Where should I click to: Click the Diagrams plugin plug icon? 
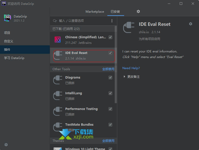pos(58,80)
